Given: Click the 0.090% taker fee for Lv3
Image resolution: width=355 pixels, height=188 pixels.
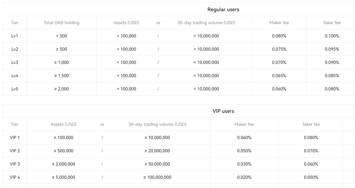Looking at the screenshot, I should [332, 62].
